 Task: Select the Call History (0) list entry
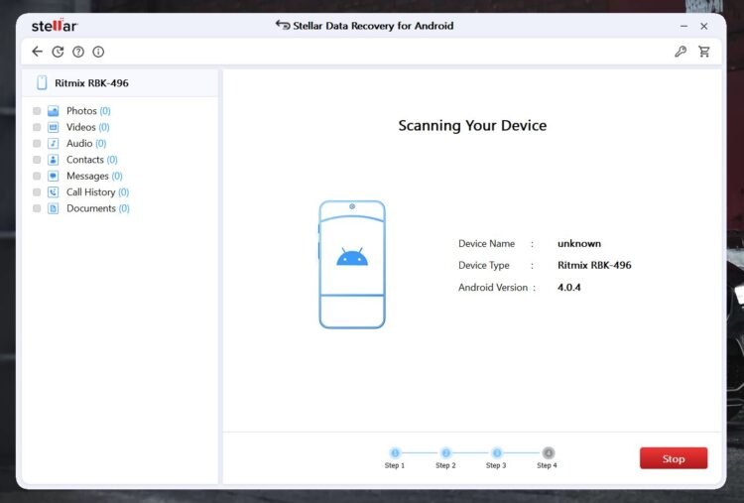coord(98,192)
